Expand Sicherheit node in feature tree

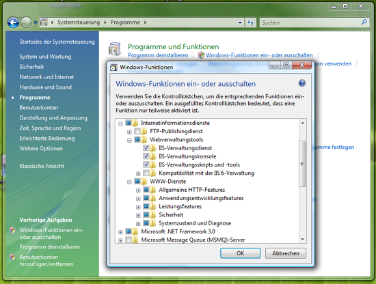138,216
